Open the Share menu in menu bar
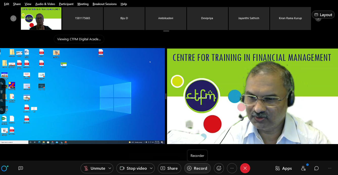This screenshot has width=338, height=175. click(x=17, y=4)
